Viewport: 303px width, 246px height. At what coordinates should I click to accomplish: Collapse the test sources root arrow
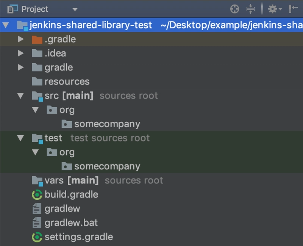click(x=20, y=138)
